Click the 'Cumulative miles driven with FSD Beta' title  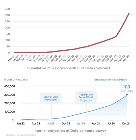69,68
